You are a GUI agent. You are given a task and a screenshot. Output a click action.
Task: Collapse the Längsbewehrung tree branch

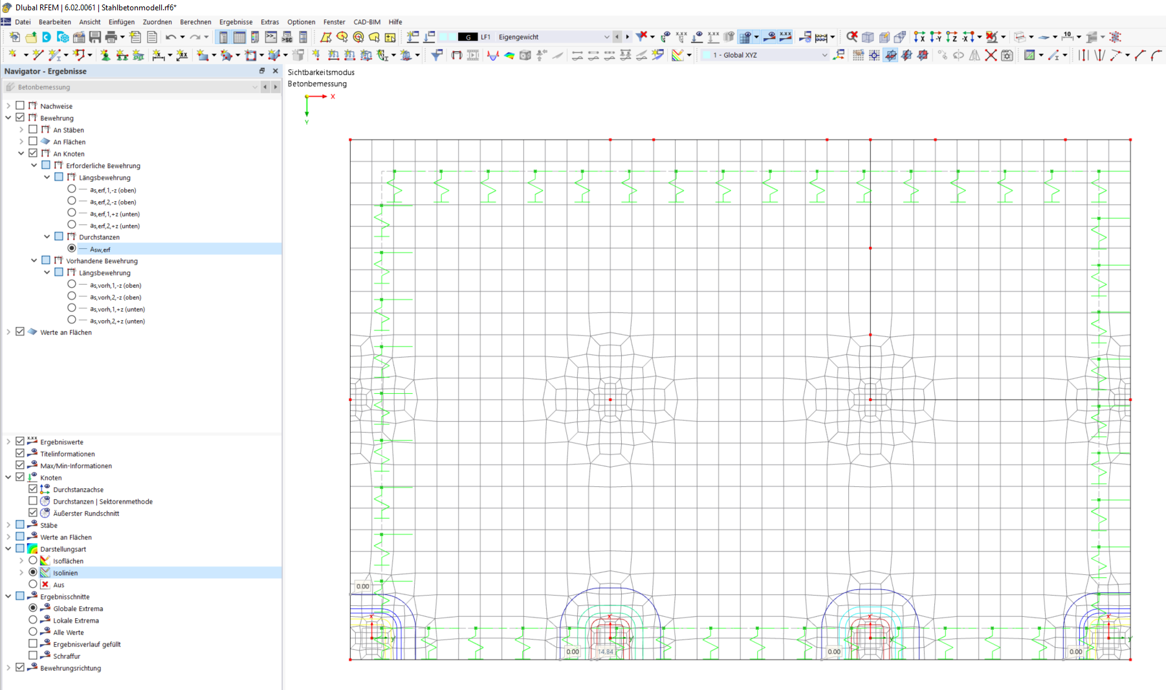point(46,177)
